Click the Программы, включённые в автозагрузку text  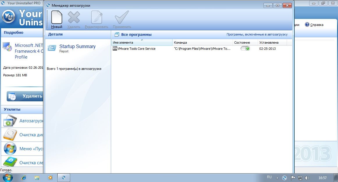(x=257, y=35)
